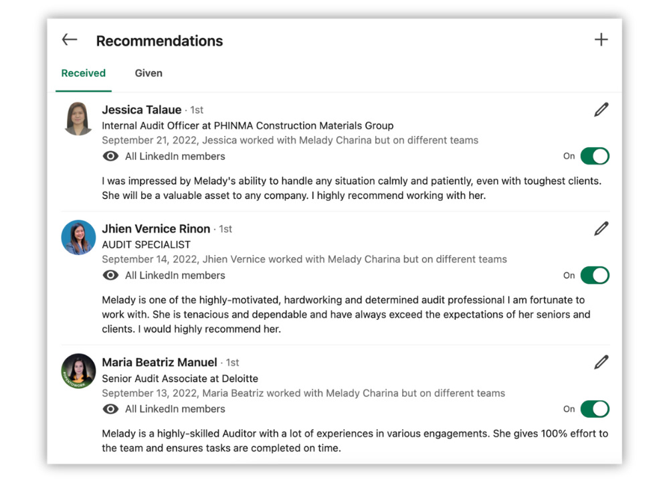Open Jessica Talaue's profile name link
669x502 pixels.
coord(142,110)
